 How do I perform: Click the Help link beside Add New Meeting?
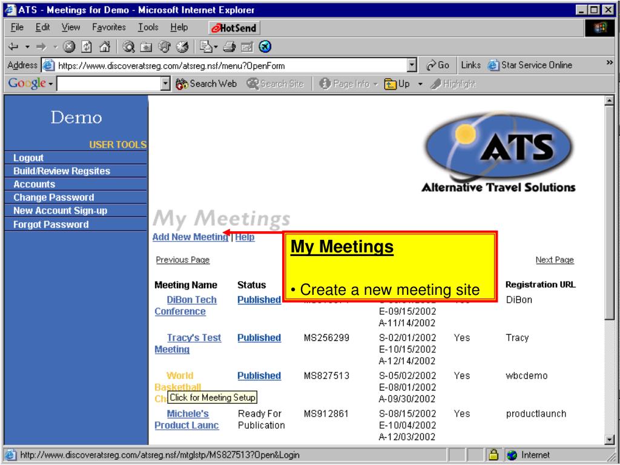click(245, 237)
